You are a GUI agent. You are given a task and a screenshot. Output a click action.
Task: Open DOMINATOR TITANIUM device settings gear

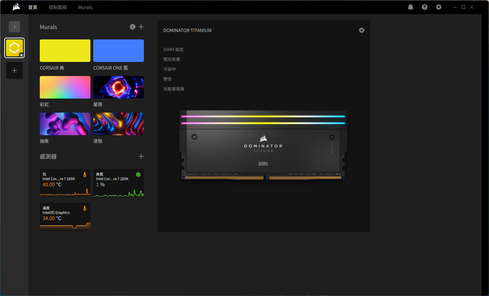[x=362, y=30]
